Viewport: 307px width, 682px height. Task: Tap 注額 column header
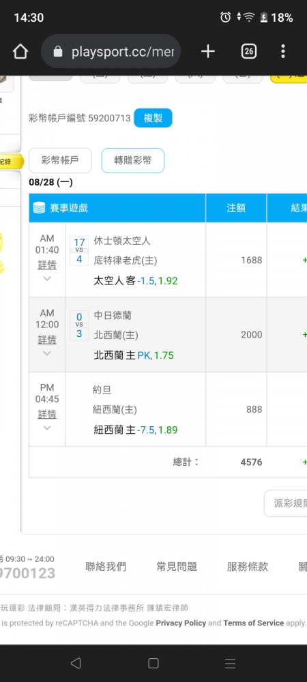pyautogui.click(x=236, y=208)
